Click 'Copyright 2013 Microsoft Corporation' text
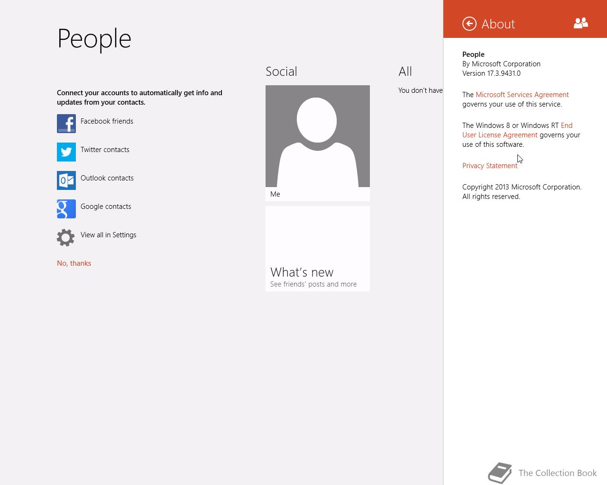The width and height of the screenshot is (607, 485). click(x=522, y=187)
